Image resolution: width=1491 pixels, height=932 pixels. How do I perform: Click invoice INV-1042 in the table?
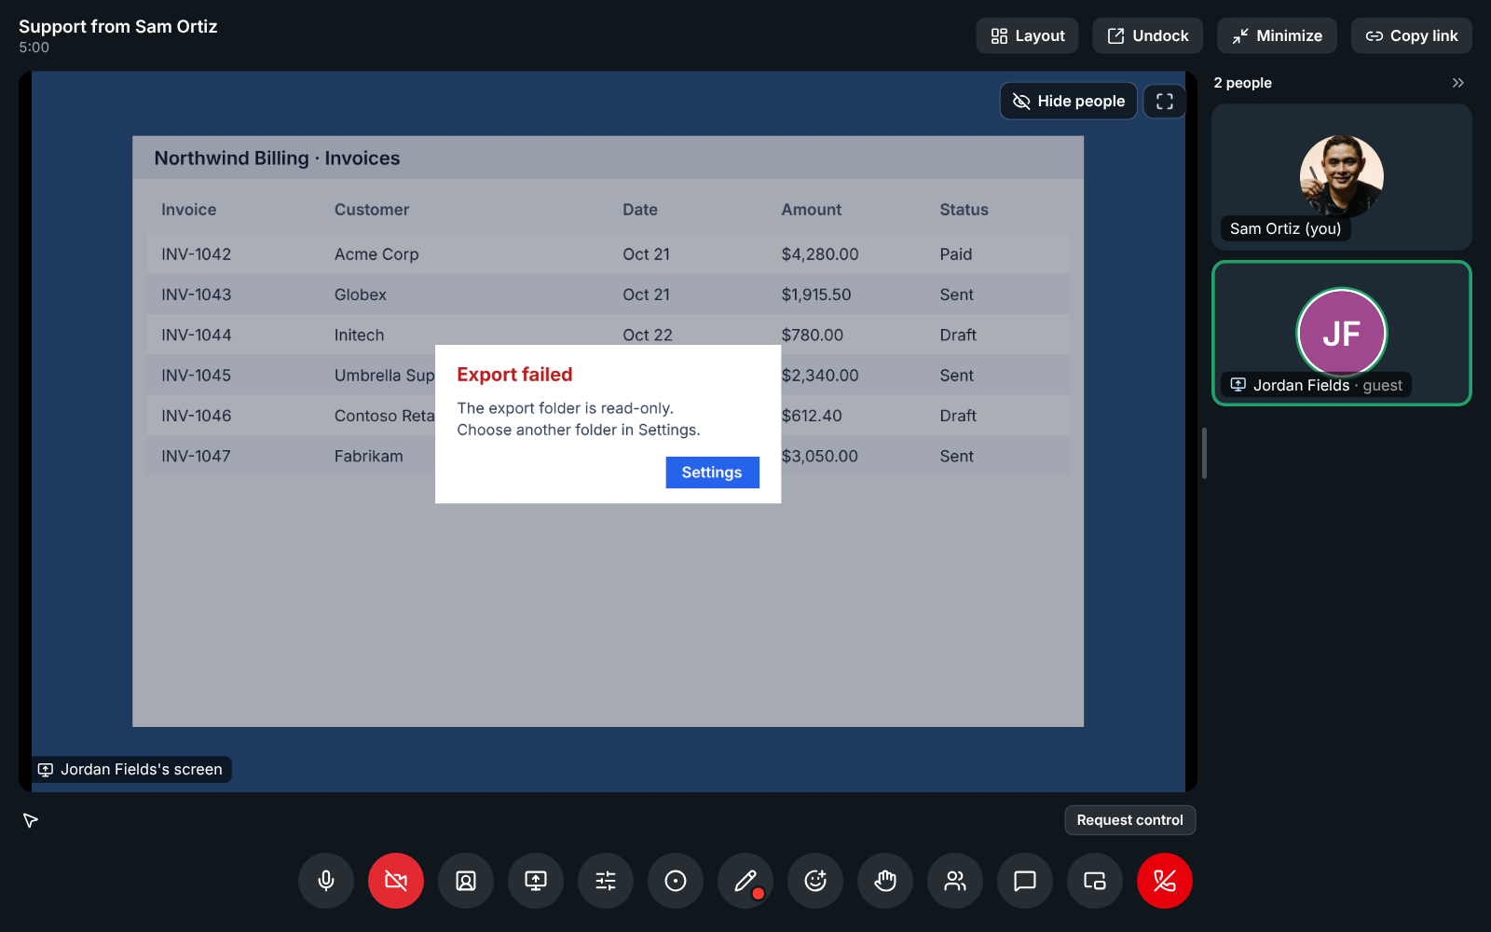[196, 254]
